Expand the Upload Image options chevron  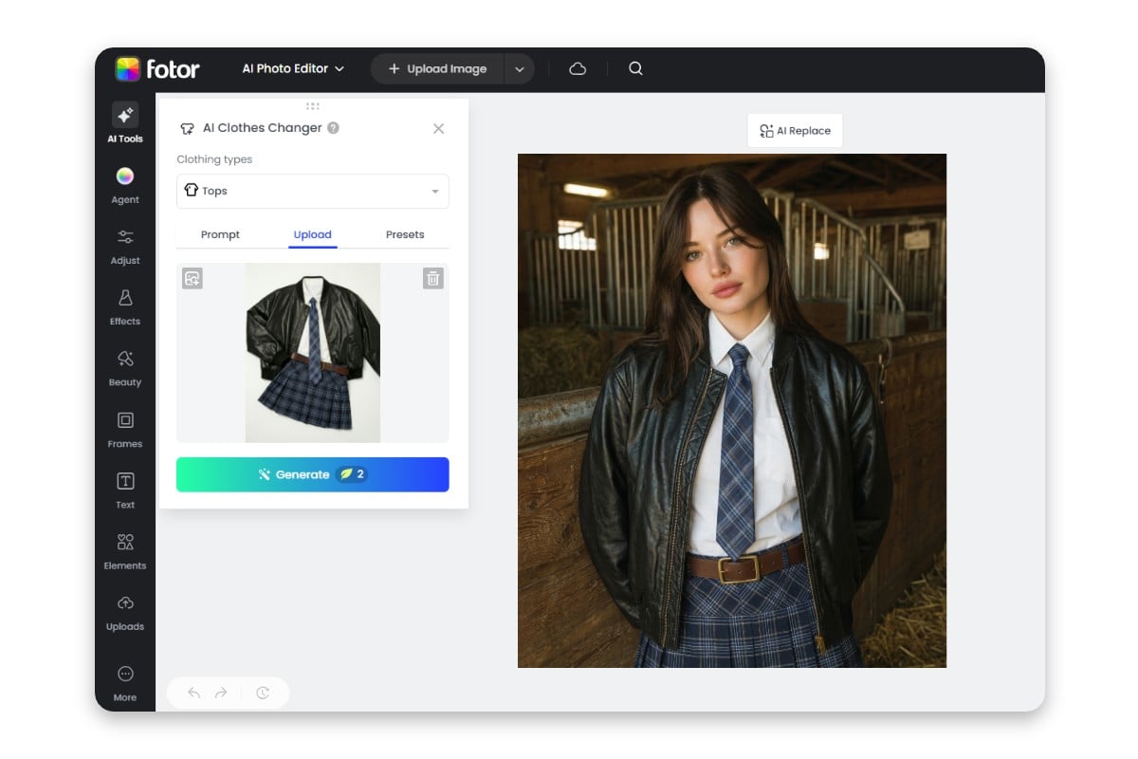520,68
